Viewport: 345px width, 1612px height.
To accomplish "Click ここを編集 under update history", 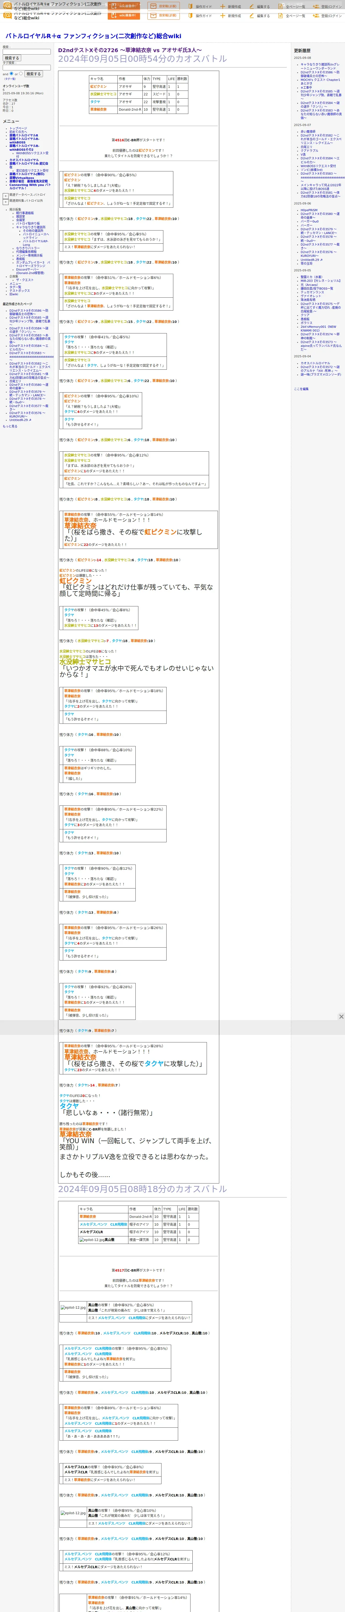I will pyautogui.click(x=301, y=389).
